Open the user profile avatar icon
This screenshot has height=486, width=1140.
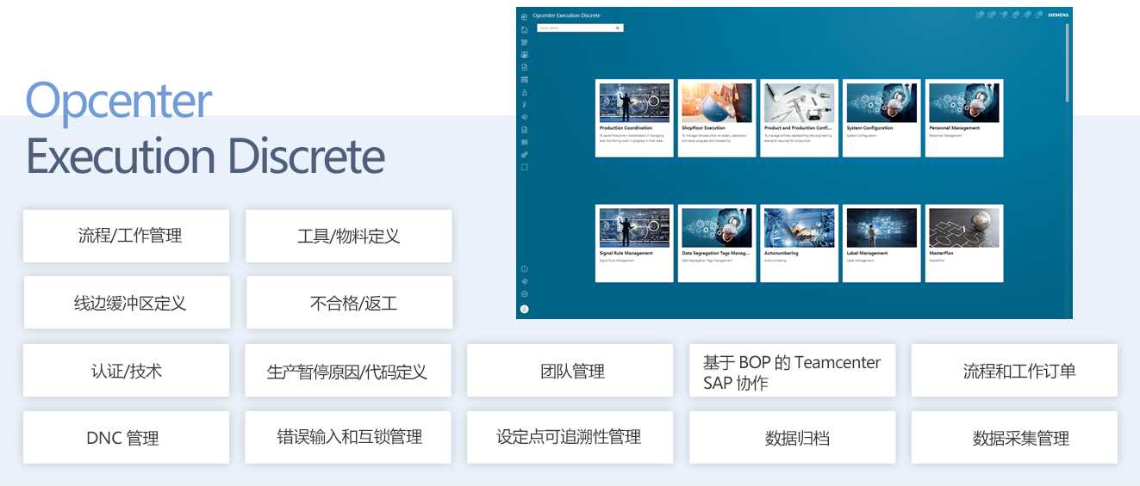point(525,309)
